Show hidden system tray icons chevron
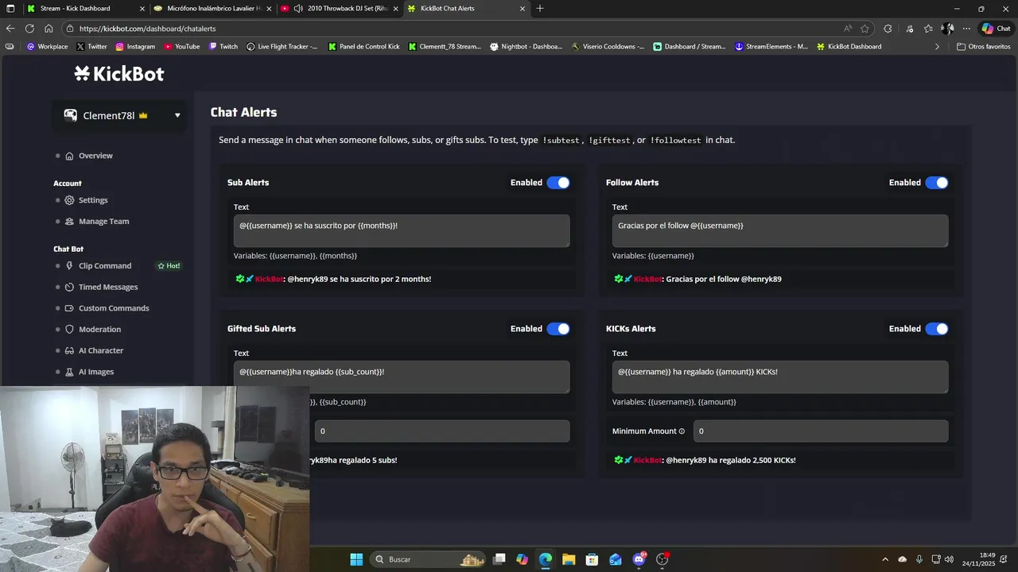Viewport: 1018px width, 572px height. tap(885, 559)
